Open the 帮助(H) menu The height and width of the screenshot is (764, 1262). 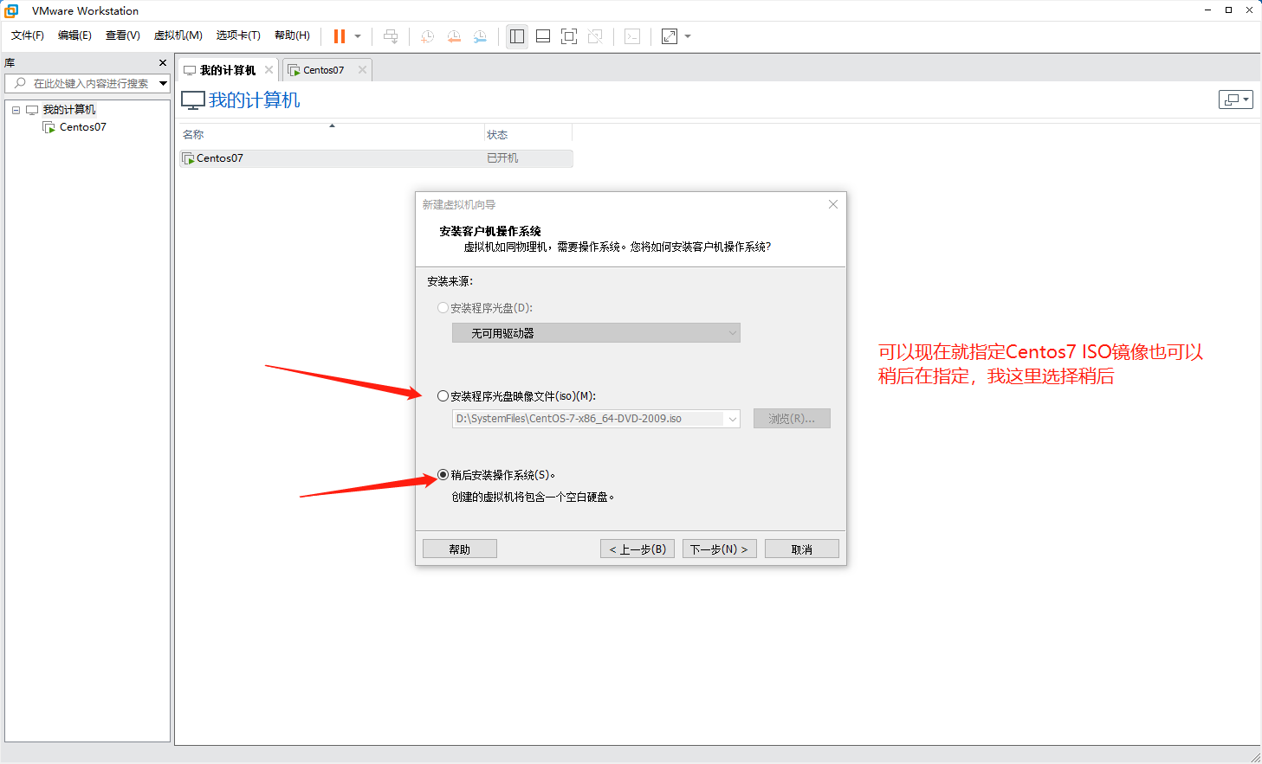click(x=292, y=35)
